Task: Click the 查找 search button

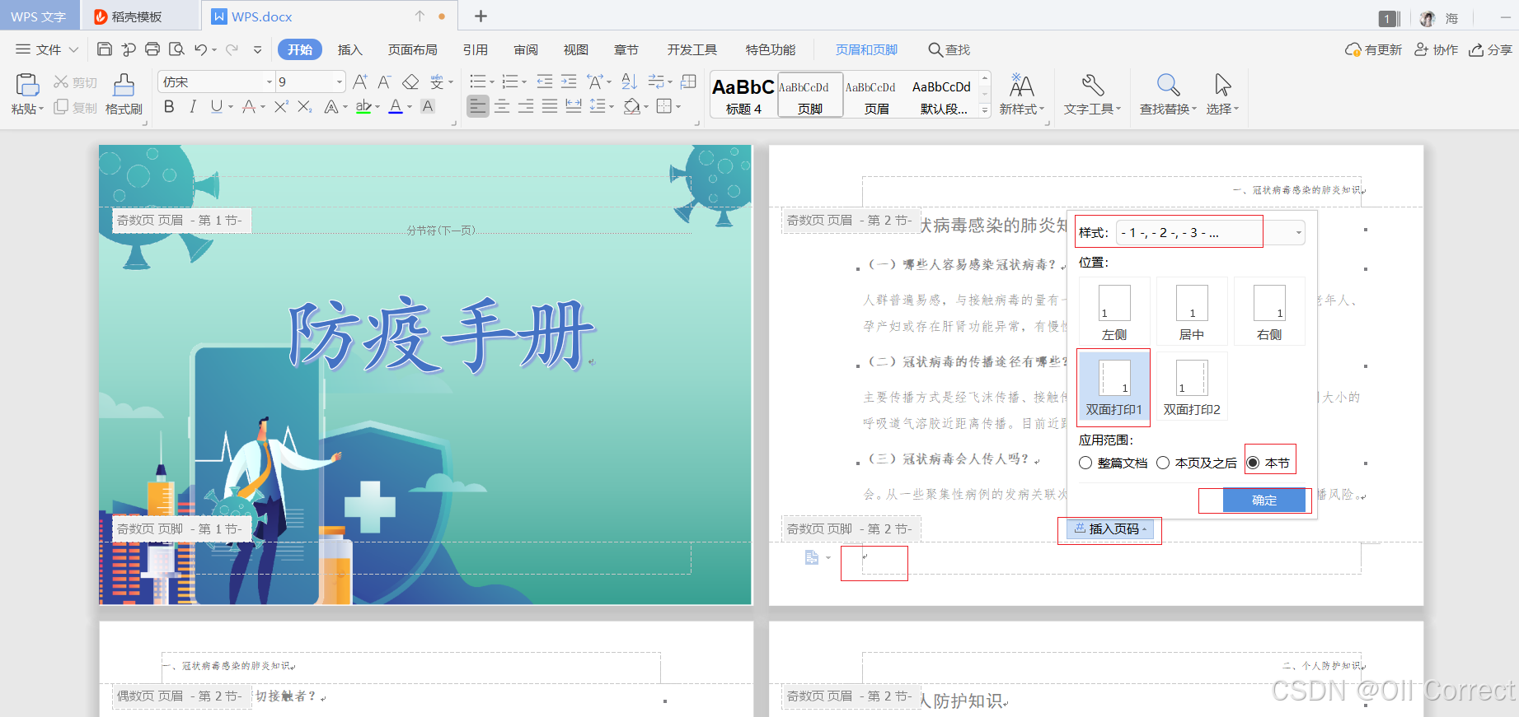Action: pyautogui.click(x=949, y=49)
